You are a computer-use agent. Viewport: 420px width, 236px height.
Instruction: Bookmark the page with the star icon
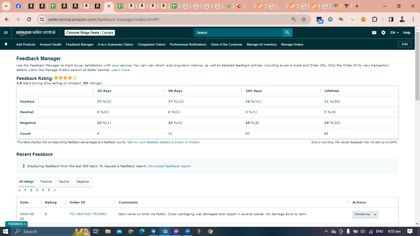(304, 19)
